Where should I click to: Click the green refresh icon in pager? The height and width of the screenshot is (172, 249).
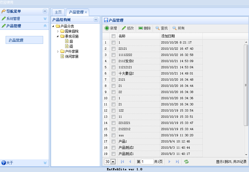coord(186,162)
